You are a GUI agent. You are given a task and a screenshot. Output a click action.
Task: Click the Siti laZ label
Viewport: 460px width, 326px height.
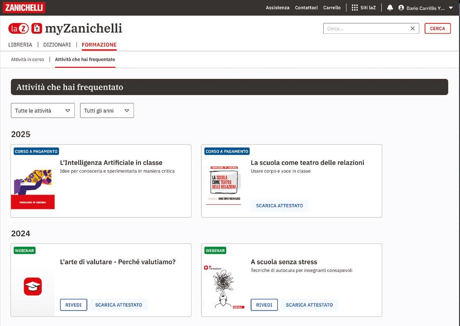click(x=368, y=8)
